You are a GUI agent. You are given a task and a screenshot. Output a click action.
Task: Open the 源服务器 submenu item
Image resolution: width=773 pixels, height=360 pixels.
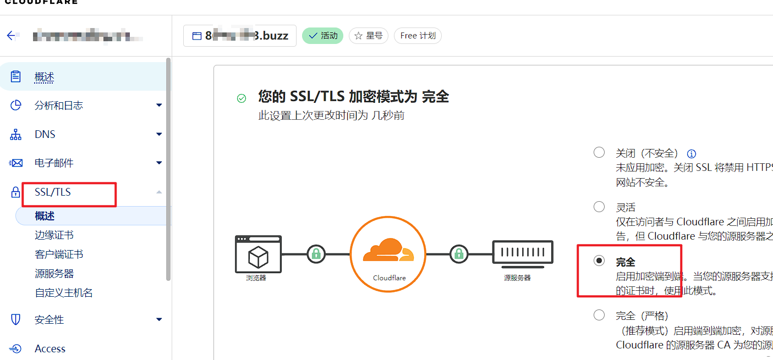click(54, 274)
